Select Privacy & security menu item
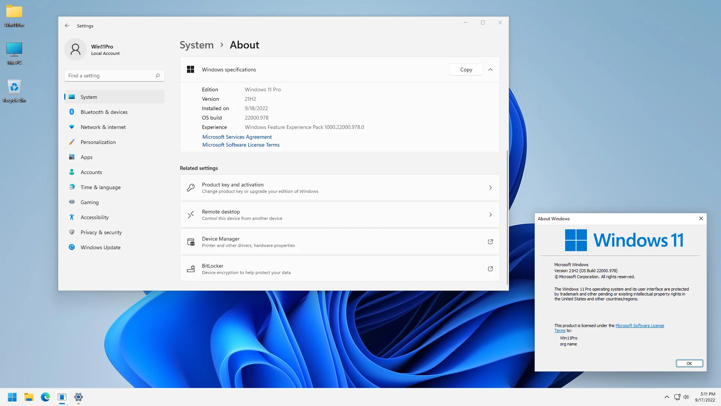The height and width of the screenshot is (406, 721). pyautogui.click(x=101, y=232)
